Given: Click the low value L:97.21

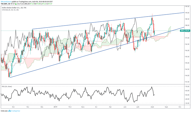Looking at the screenshot, I should (x=44, y=4).
